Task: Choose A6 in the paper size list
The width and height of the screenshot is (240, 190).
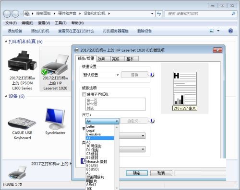Action: click(100, 173)
